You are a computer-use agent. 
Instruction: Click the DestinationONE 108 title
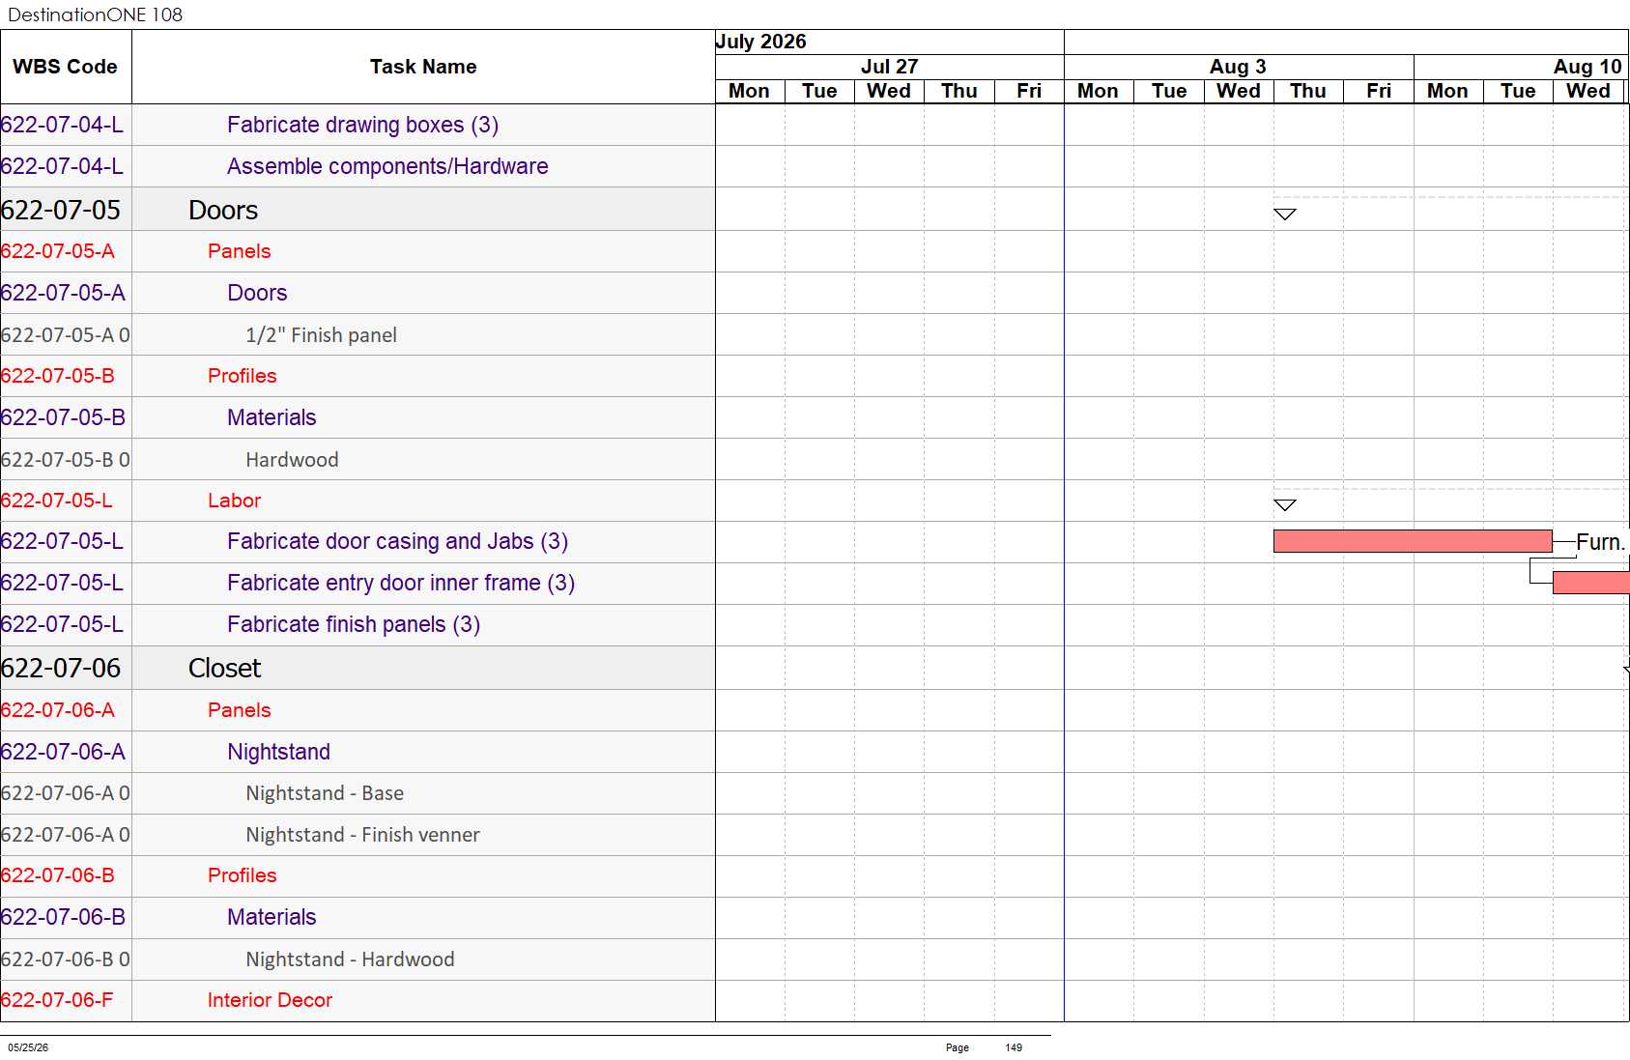point(95,14)
